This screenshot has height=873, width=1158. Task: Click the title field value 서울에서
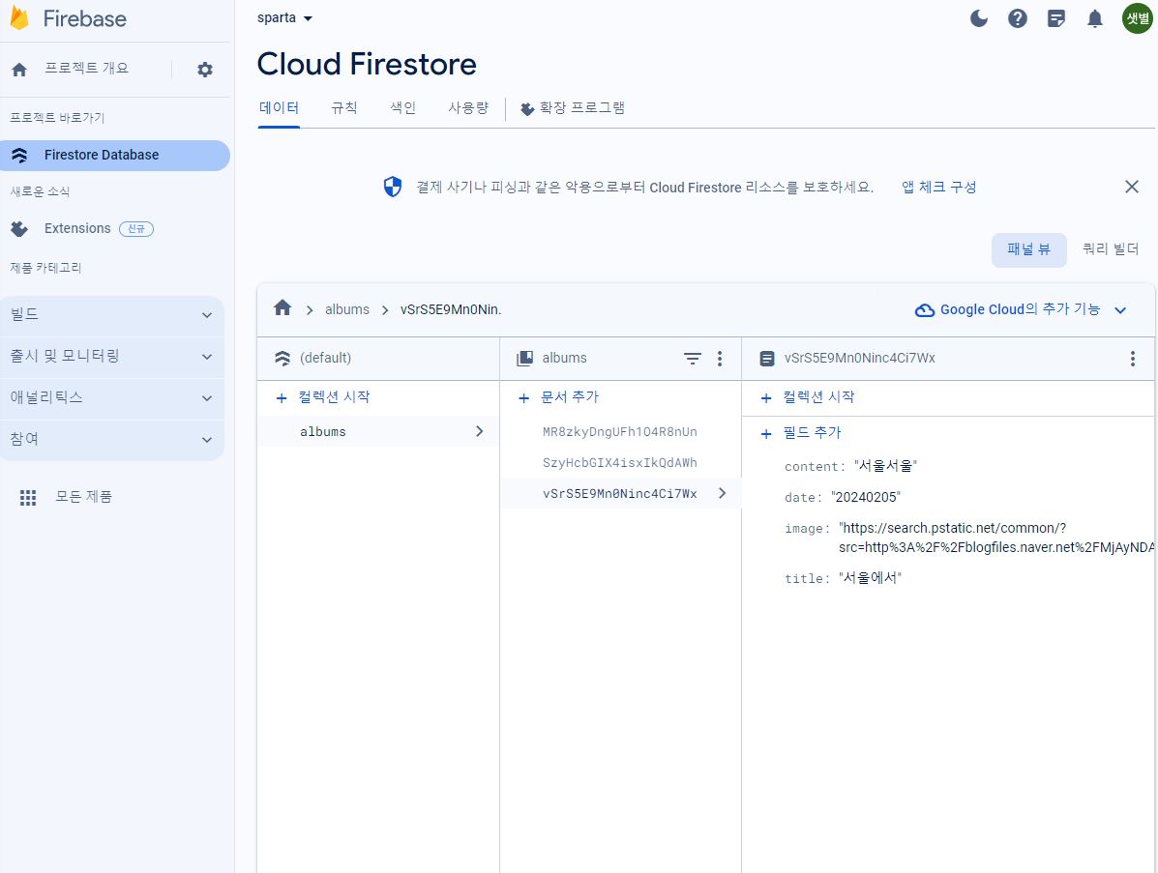[870, 578]
